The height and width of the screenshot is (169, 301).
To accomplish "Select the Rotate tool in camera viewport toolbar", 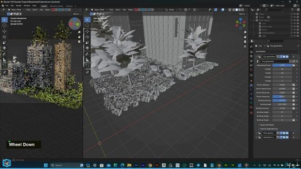I will pos(4,37).
